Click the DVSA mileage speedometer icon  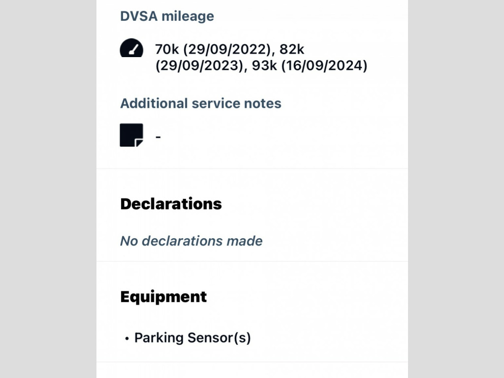pyautogui.click(x=131, y=49)
